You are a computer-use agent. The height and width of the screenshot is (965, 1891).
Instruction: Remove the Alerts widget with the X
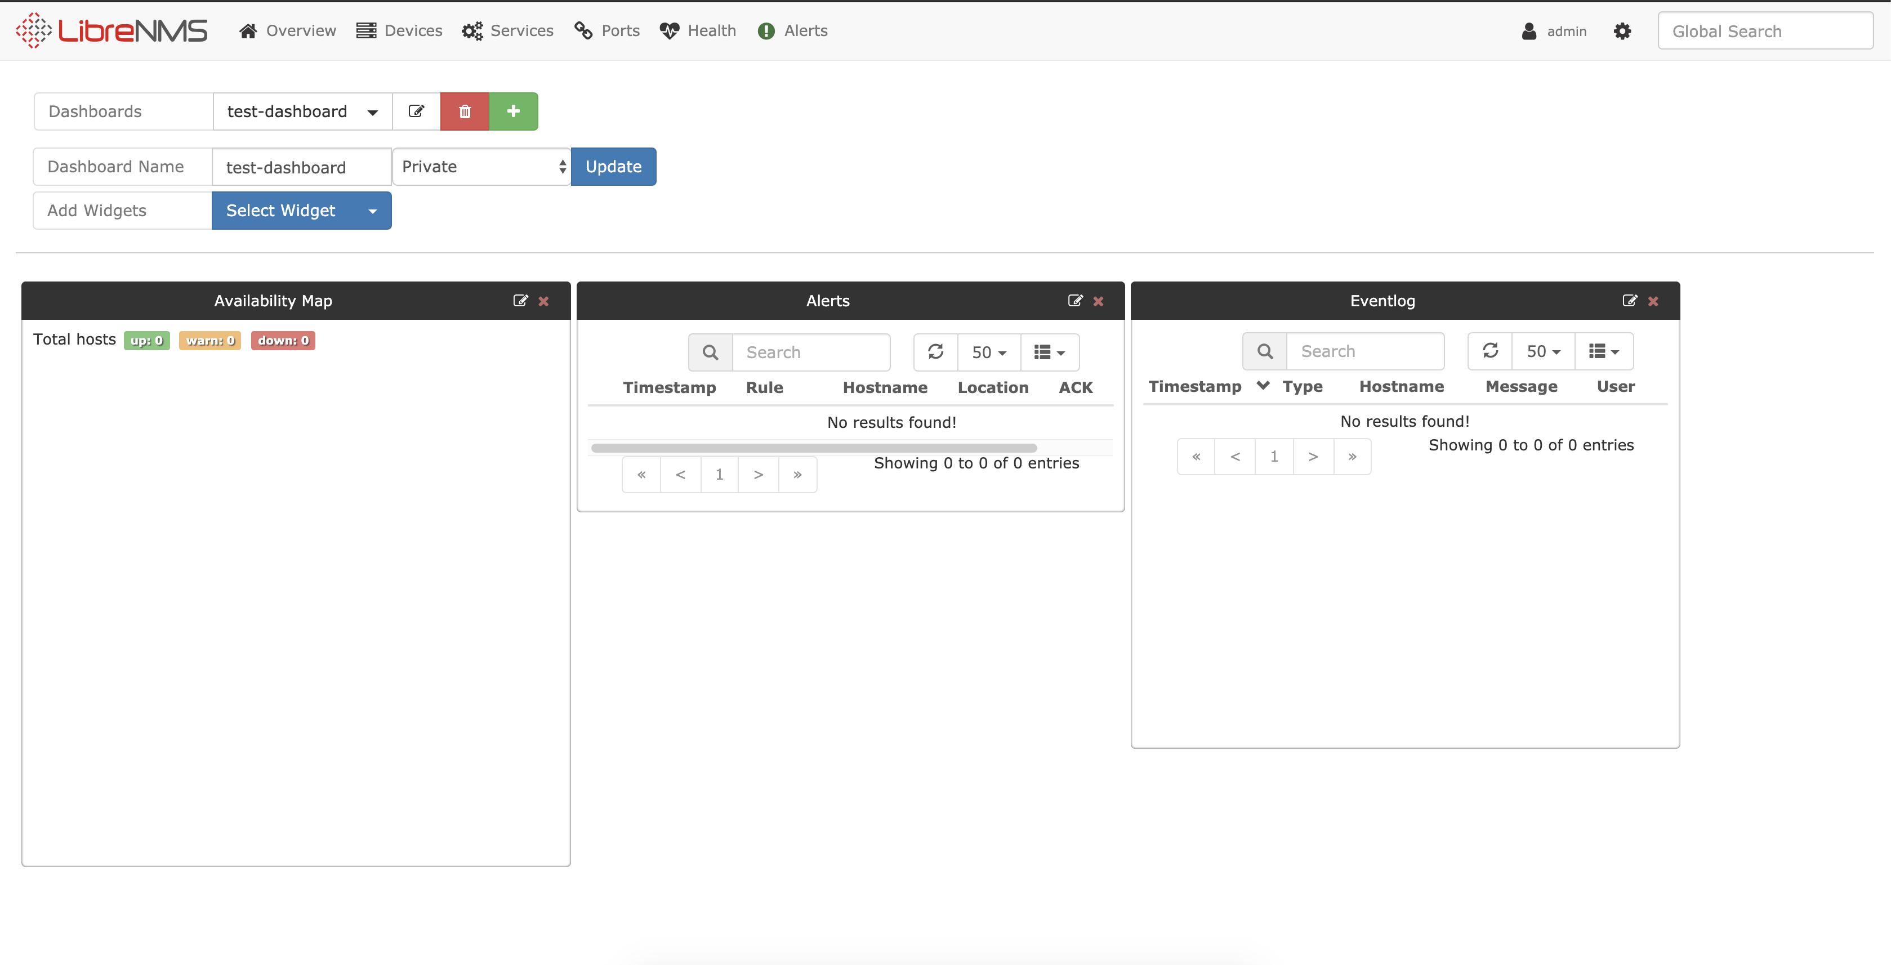click(x=1098, y=301)
